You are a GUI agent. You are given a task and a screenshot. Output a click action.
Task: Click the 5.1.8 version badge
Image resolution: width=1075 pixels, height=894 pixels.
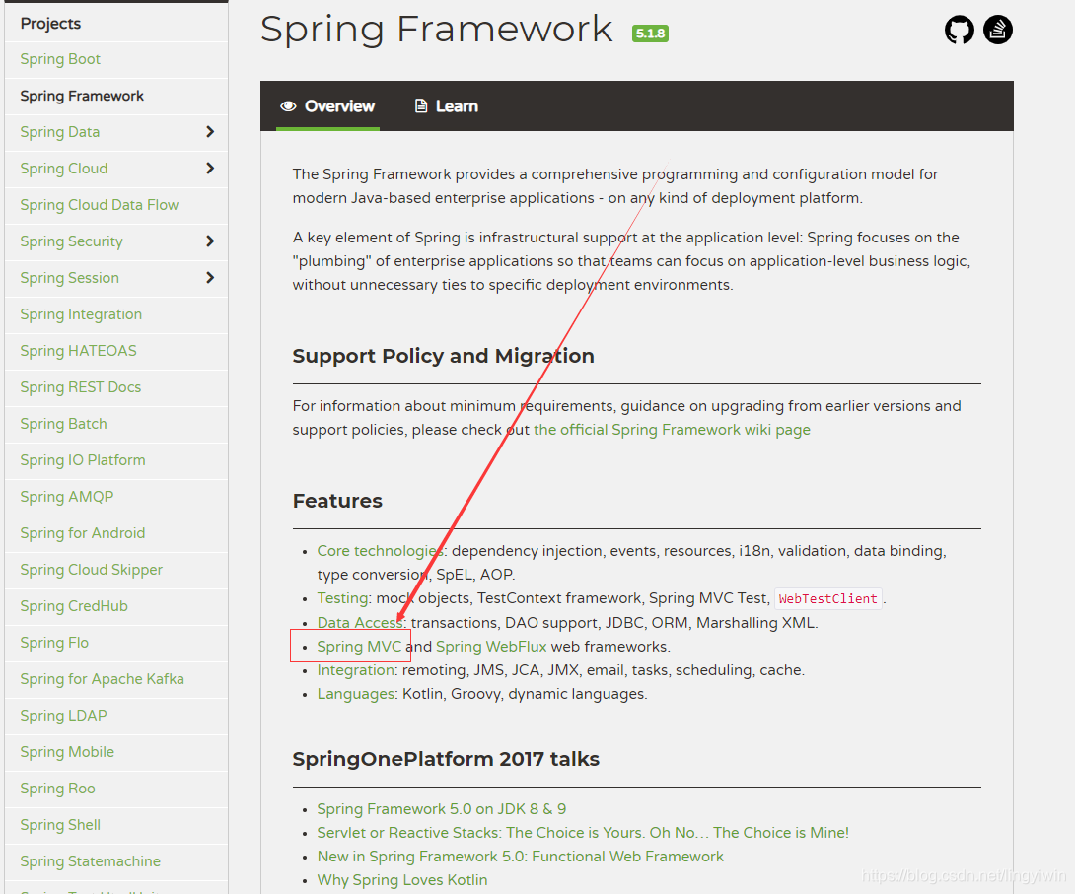(650, 33)
